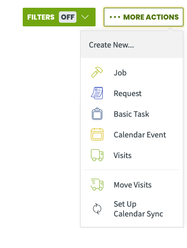Image resolution: width=187 pixels, height=248 pixels.
Task: Toggle the Filters OFF badge
Action: coord(68,17)
